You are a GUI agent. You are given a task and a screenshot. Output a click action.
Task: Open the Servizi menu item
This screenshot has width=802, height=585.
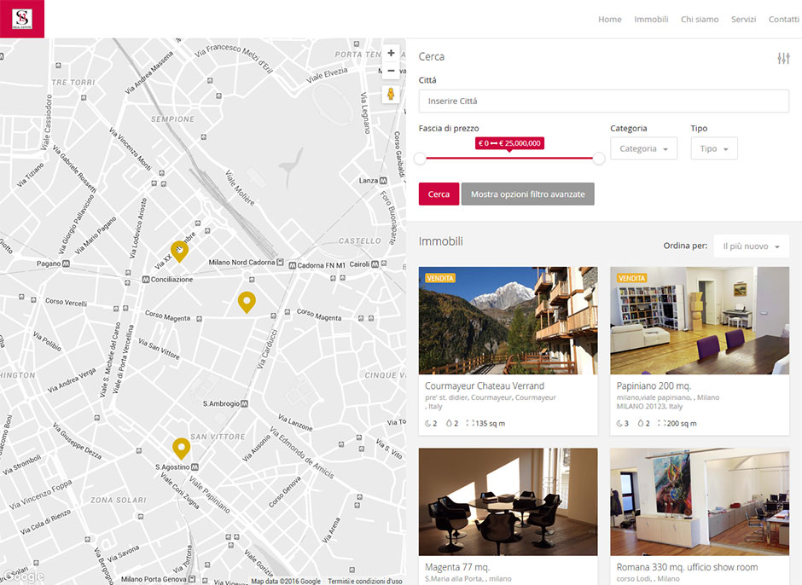[743, 19]
